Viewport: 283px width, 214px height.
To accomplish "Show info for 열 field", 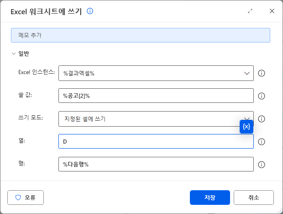I will coord(262,142).
